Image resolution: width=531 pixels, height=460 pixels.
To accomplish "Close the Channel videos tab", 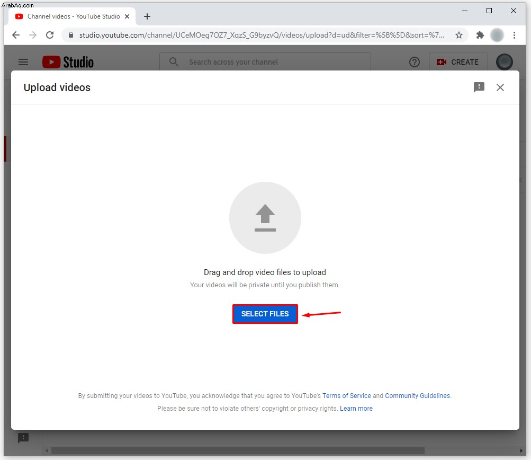I will click(127, 16).
